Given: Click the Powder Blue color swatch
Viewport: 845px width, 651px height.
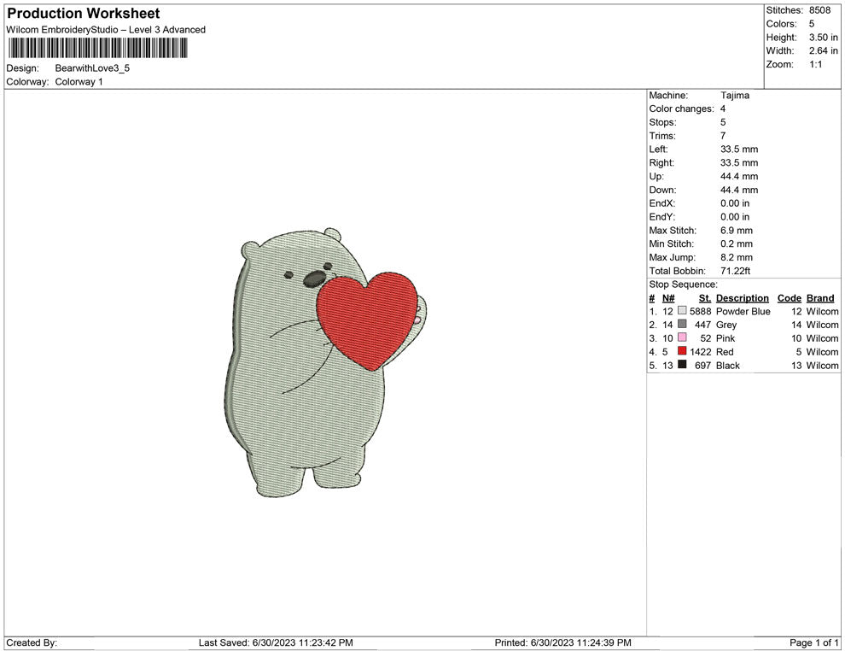Looking at the screenshot, I should point(682,312).
